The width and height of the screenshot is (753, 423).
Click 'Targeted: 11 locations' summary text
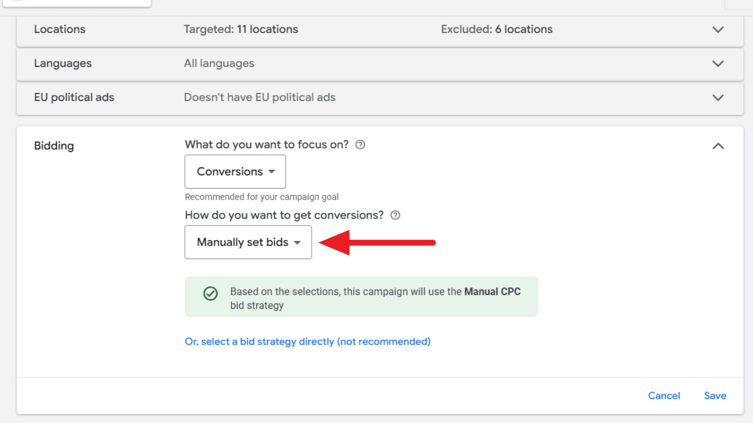coord(241,29)
